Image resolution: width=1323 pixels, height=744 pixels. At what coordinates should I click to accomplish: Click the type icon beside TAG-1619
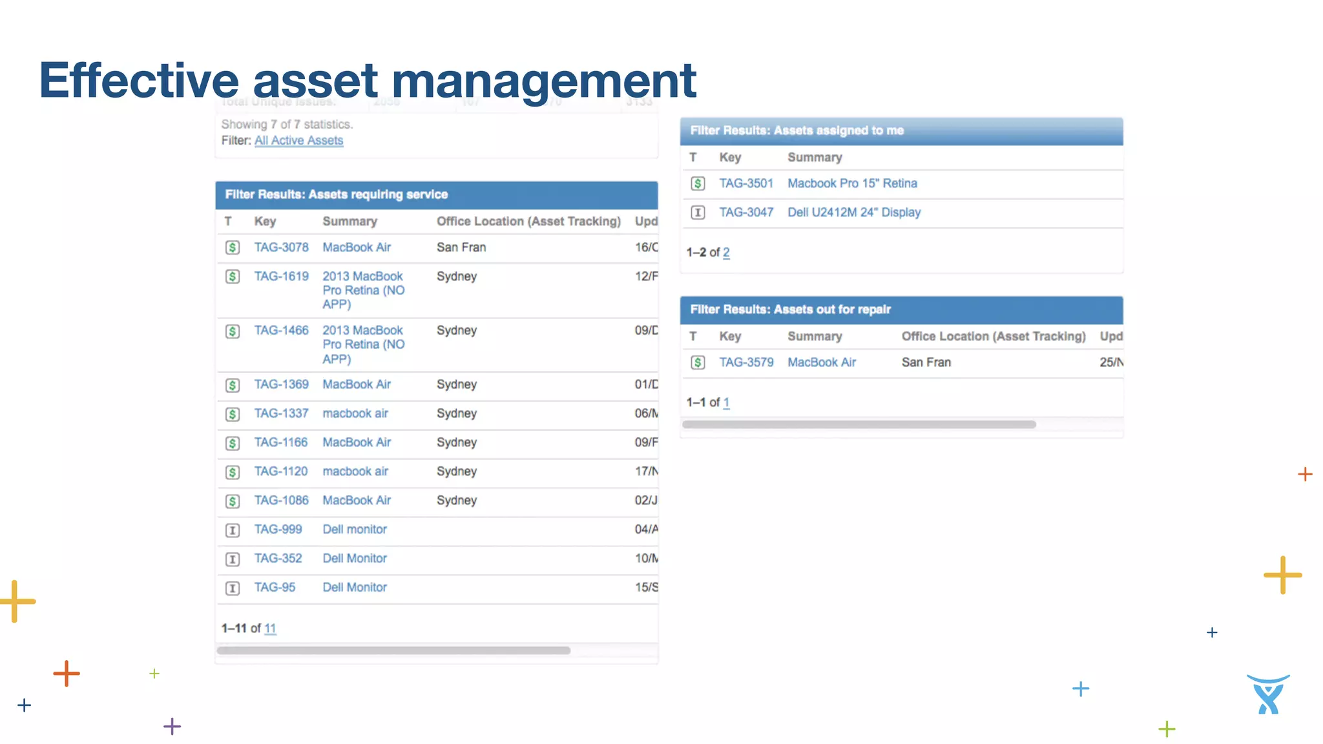(x=233, y=276)
